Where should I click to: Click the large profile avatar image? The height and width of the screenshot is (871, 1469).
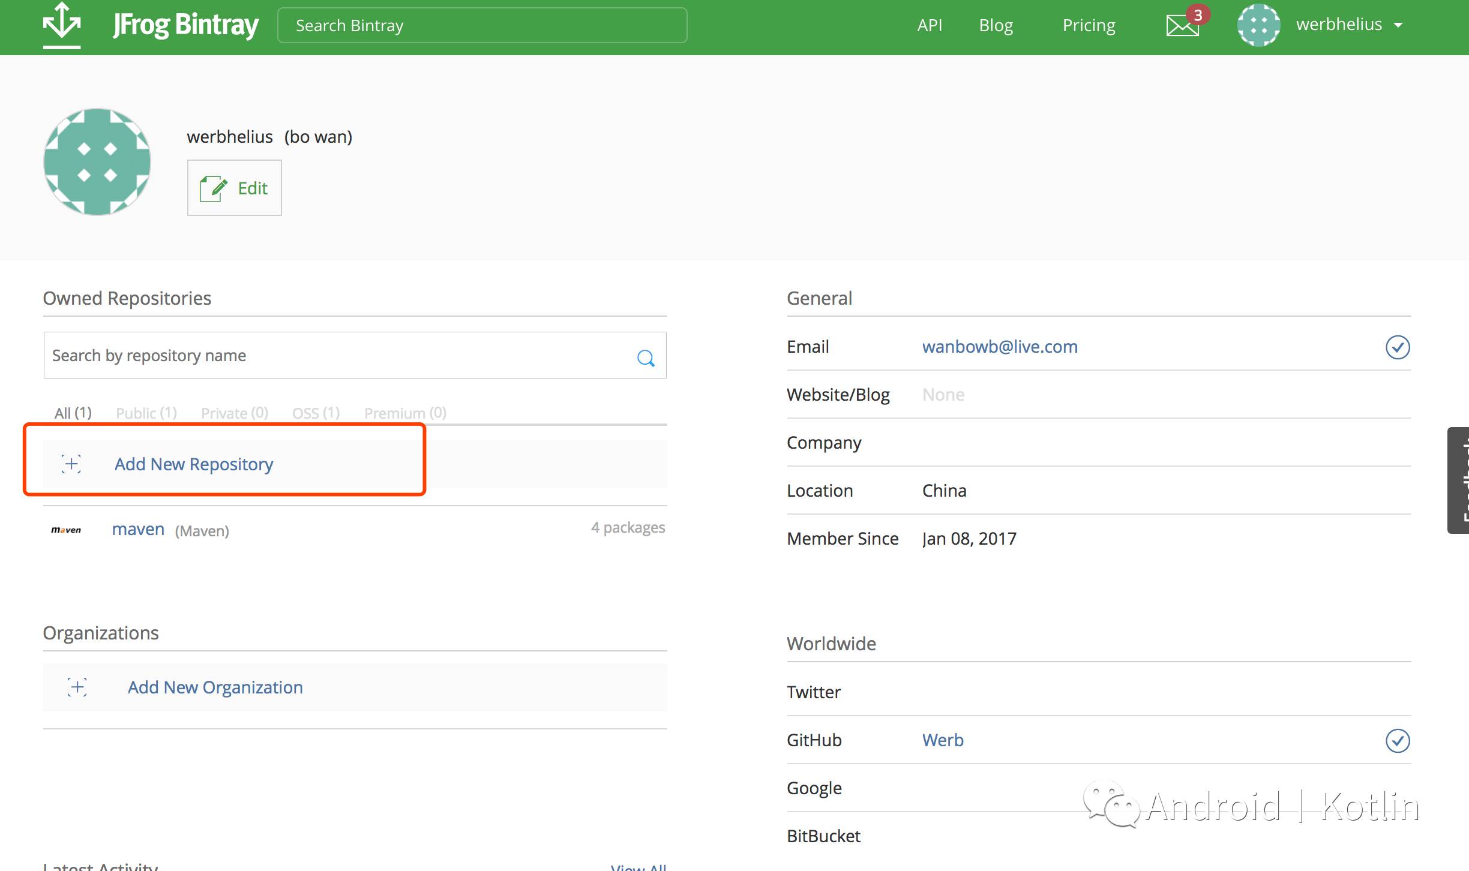[97, 162]
